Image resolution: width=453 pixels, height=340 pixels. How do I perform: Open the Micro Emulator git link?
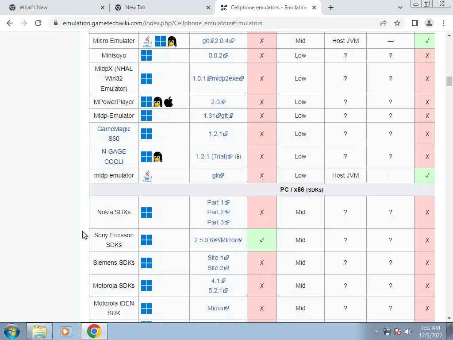[x=208, y=41]
